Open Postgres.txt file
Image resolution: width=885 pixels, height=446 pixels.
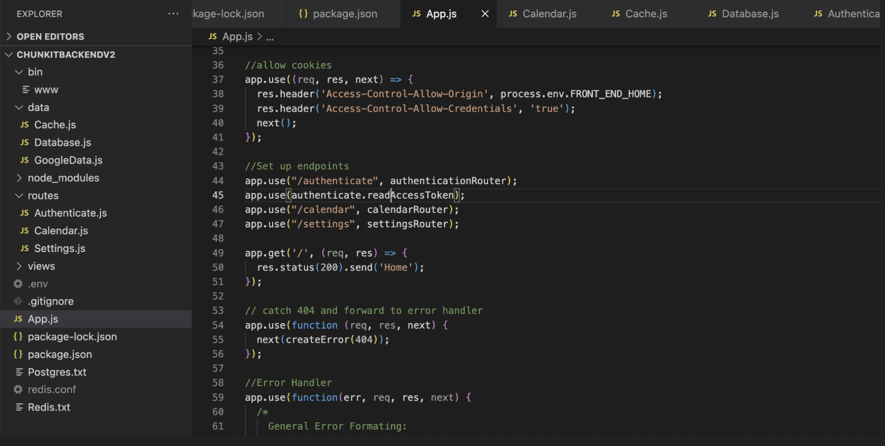[96, 372]
